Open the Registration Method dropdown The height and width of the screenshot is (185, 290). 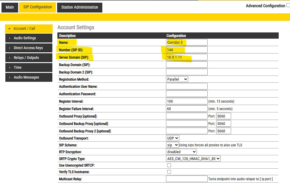tap(177, 79)
